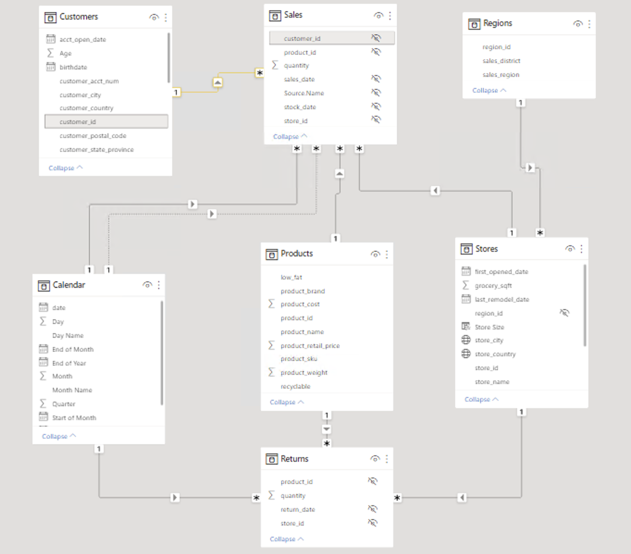Image resolution: width=631 pixels, height=554 pixels.
Task: Click Stores table field list scrollbar
Action: [x=585, y=305]
